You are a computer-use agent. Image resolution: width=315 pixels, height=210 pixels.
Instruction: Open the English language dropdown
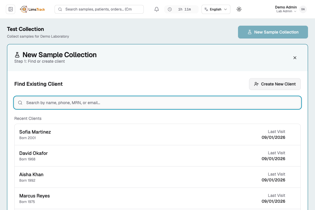(216, 9)
